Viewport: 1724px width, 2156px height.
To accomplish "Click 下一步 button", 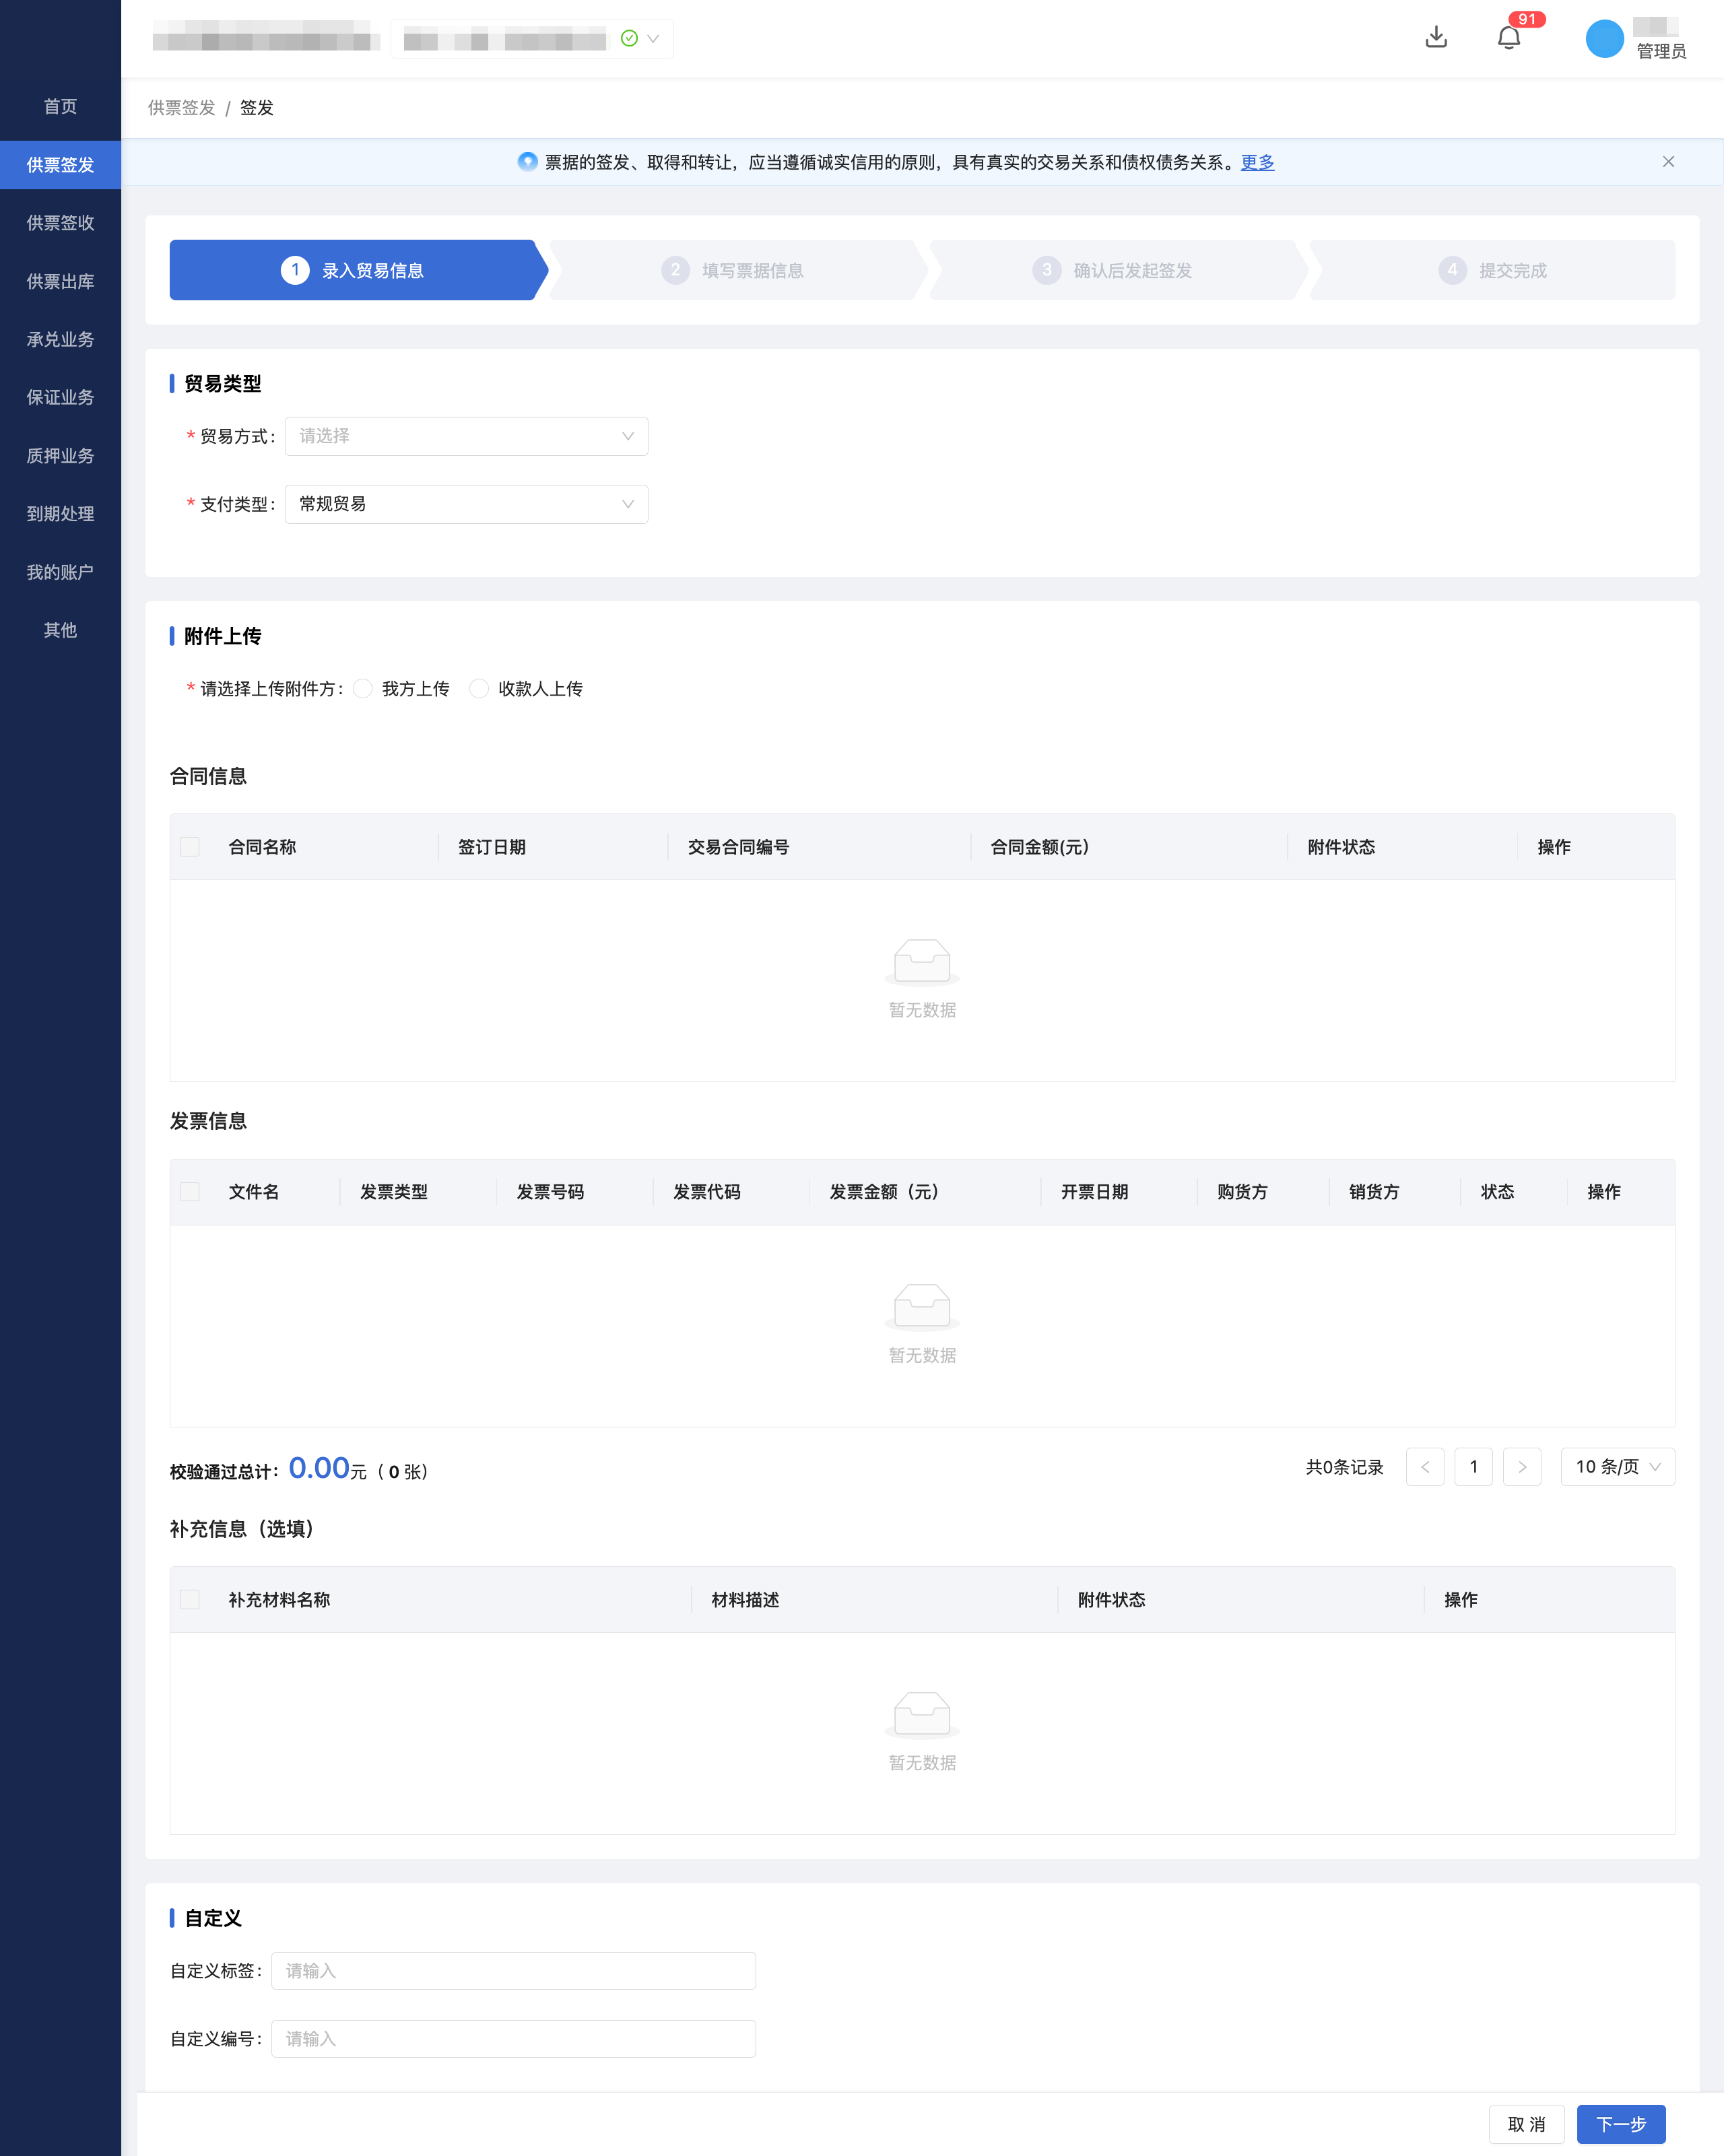I will point(1620,2124).
